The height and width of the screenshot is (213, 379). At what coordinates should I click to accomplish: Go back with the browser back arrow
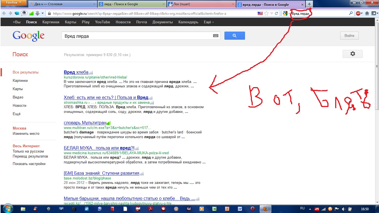[4, 13]
